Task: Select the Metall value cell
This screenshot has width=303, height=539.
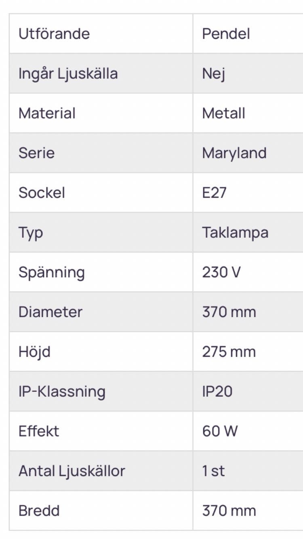Action: [223, 113]
